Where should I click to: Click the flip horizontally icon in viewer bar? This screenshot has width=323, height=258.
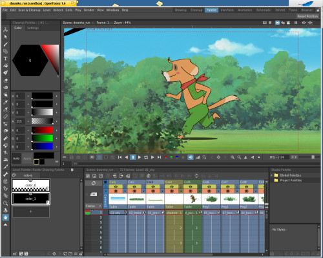[x=245, y=157]
